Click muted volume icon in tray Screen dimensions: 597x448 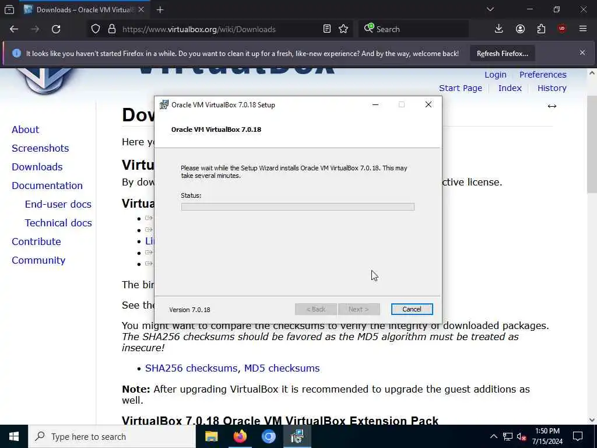pyautogui.click(x=521, y=437)
